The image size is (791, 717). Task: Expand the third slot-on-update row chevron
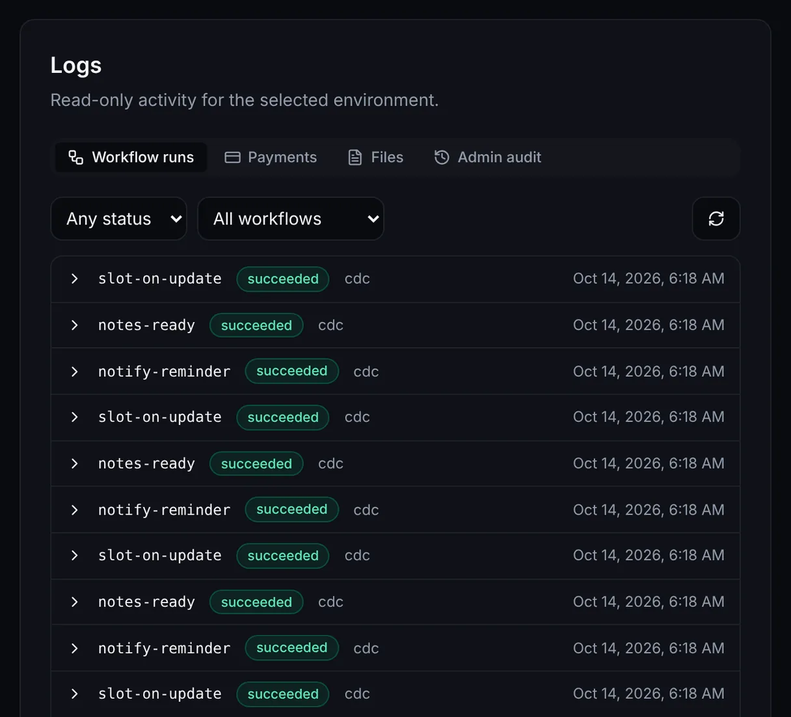click(74, 556)
